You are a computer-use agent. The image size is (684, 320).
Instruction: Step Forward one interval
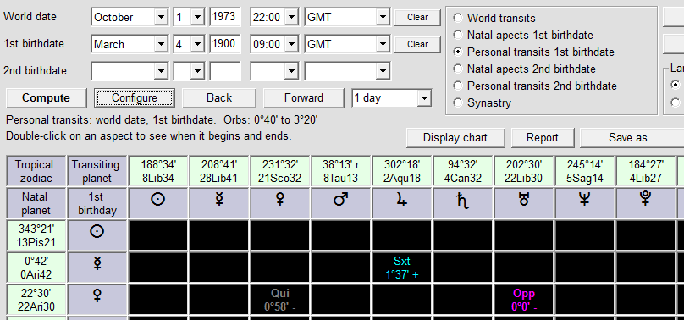[x=304, y=98]
